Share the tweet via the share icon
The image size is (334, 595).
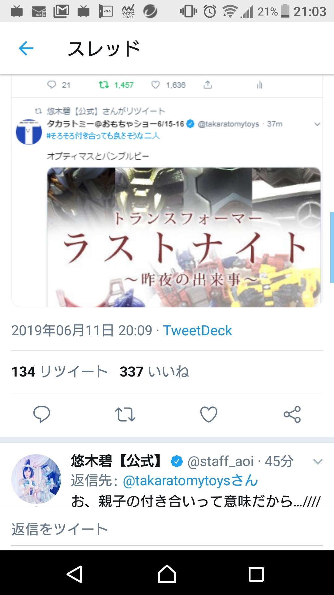pos(292,414)
